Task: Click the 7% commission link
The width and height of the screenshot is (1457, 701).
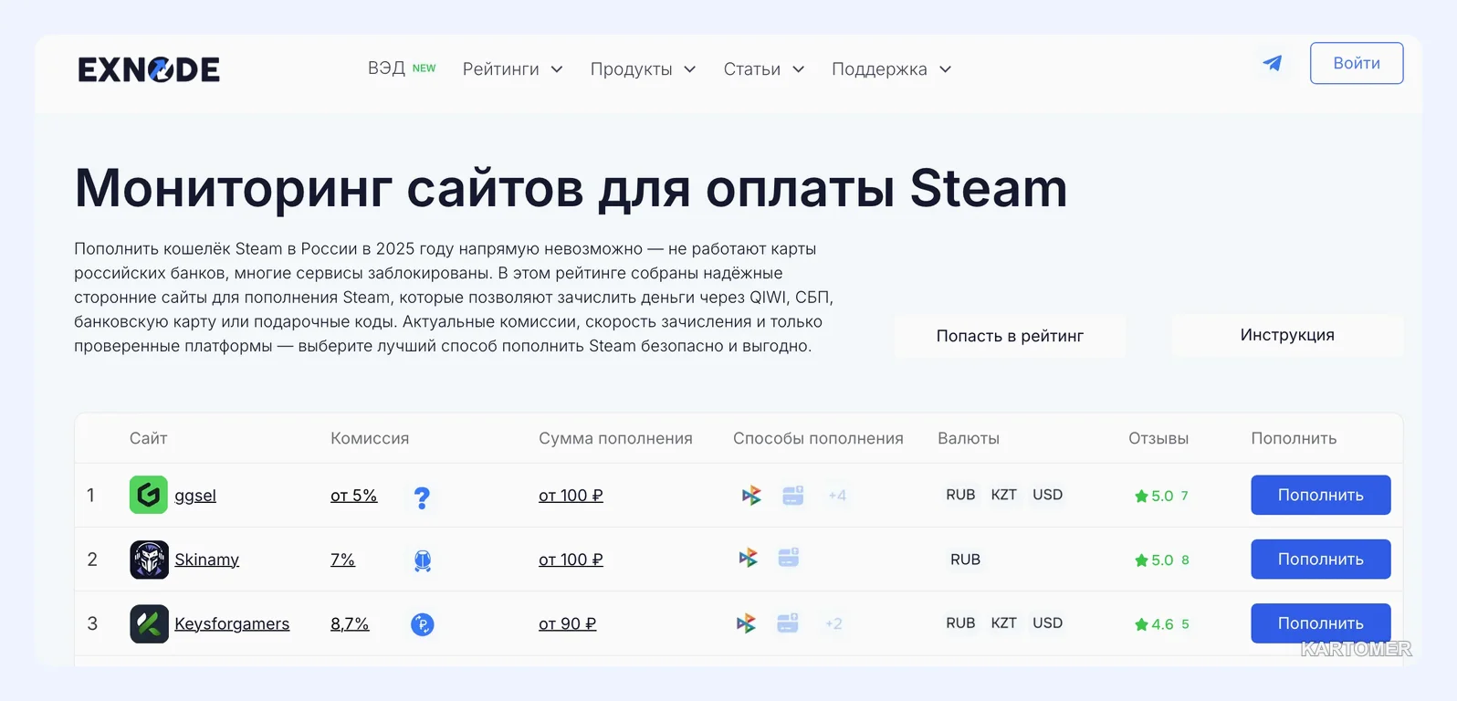Action: 342,560
